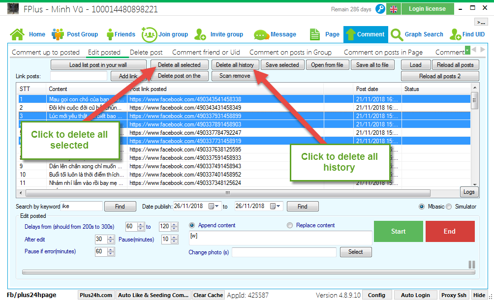Select the Simulator radio button

point(449,207)
